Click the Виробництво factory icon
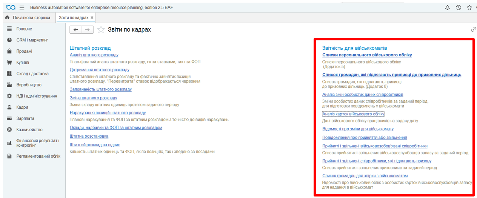477x198 pixels. tap(9, 85)
